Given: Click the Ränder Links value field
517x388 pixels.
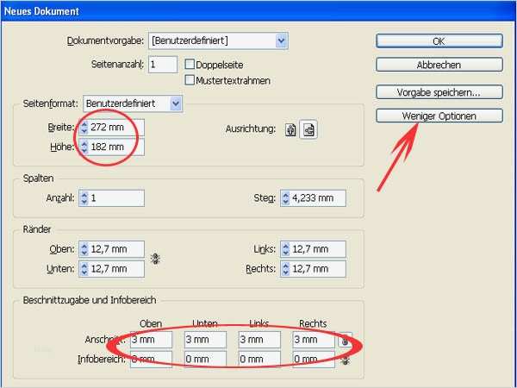Looking at the screenshot, I should tap(318, 249).
